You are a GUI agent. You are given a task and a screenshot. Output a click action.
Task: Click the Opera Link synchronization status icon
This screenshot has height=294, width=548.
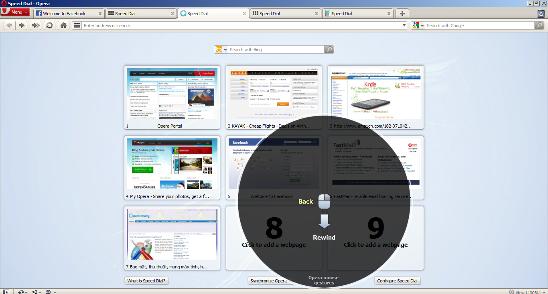[21, 292]
